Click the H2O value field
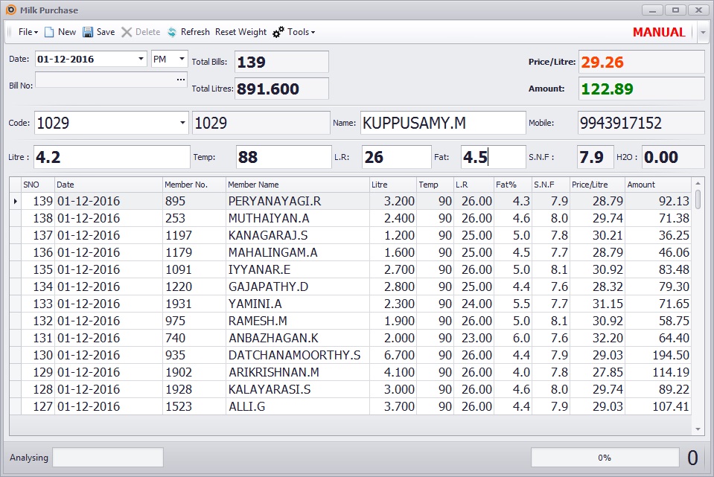The image size is (714, 477). pos(673,157)
